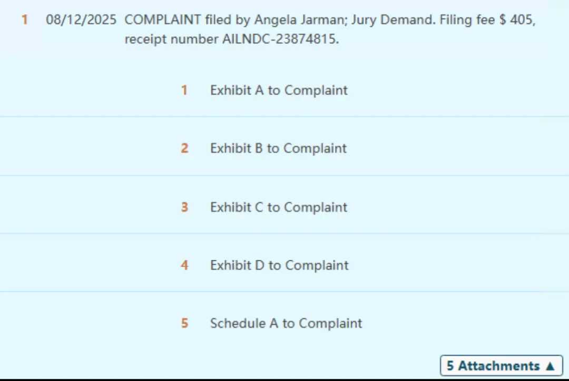The image size is (569, 381).
Task: Open attachment number 5
Action: pos(184,323)
